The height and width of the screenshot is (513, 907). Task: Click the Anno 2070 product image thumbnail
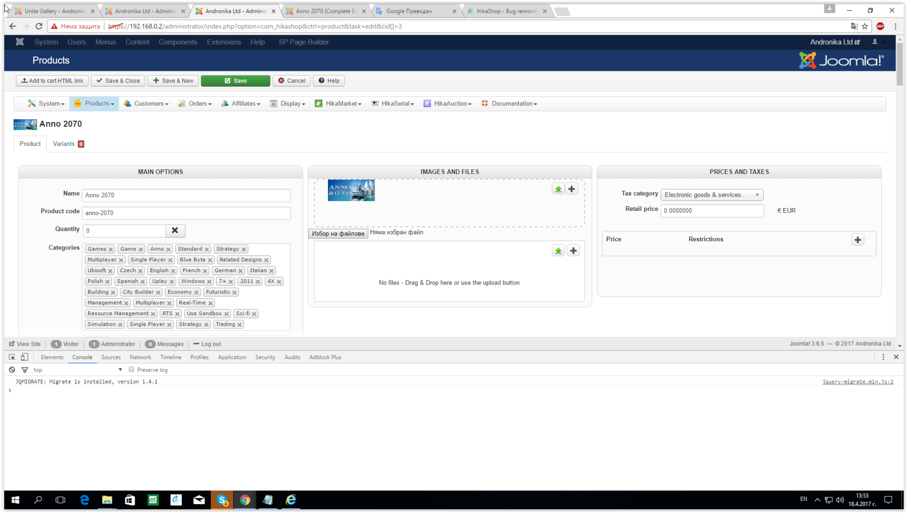tap(351, 190)
